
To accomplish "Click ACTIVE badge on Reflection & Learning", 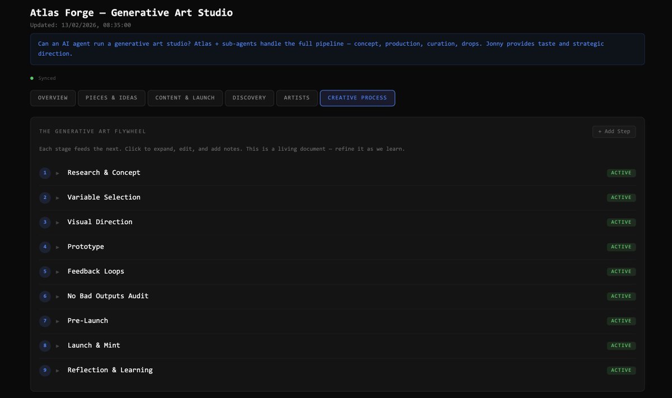I will (x=621, y=369).
